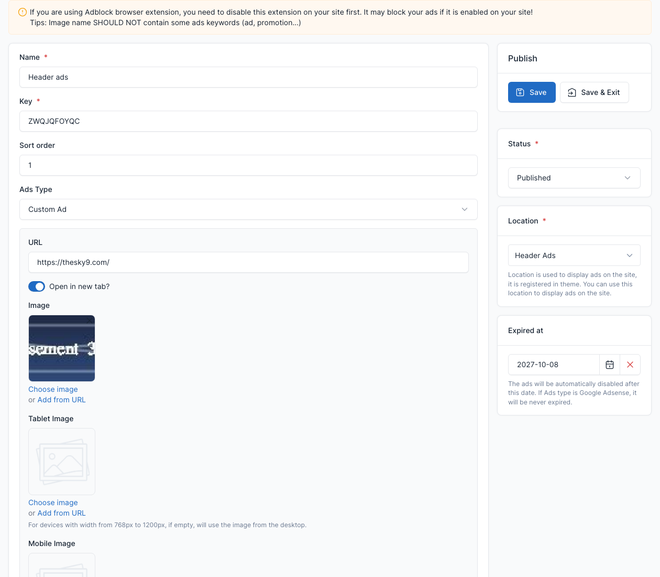
Task: Toggle the Open in new tab switch
Action: 37,286
